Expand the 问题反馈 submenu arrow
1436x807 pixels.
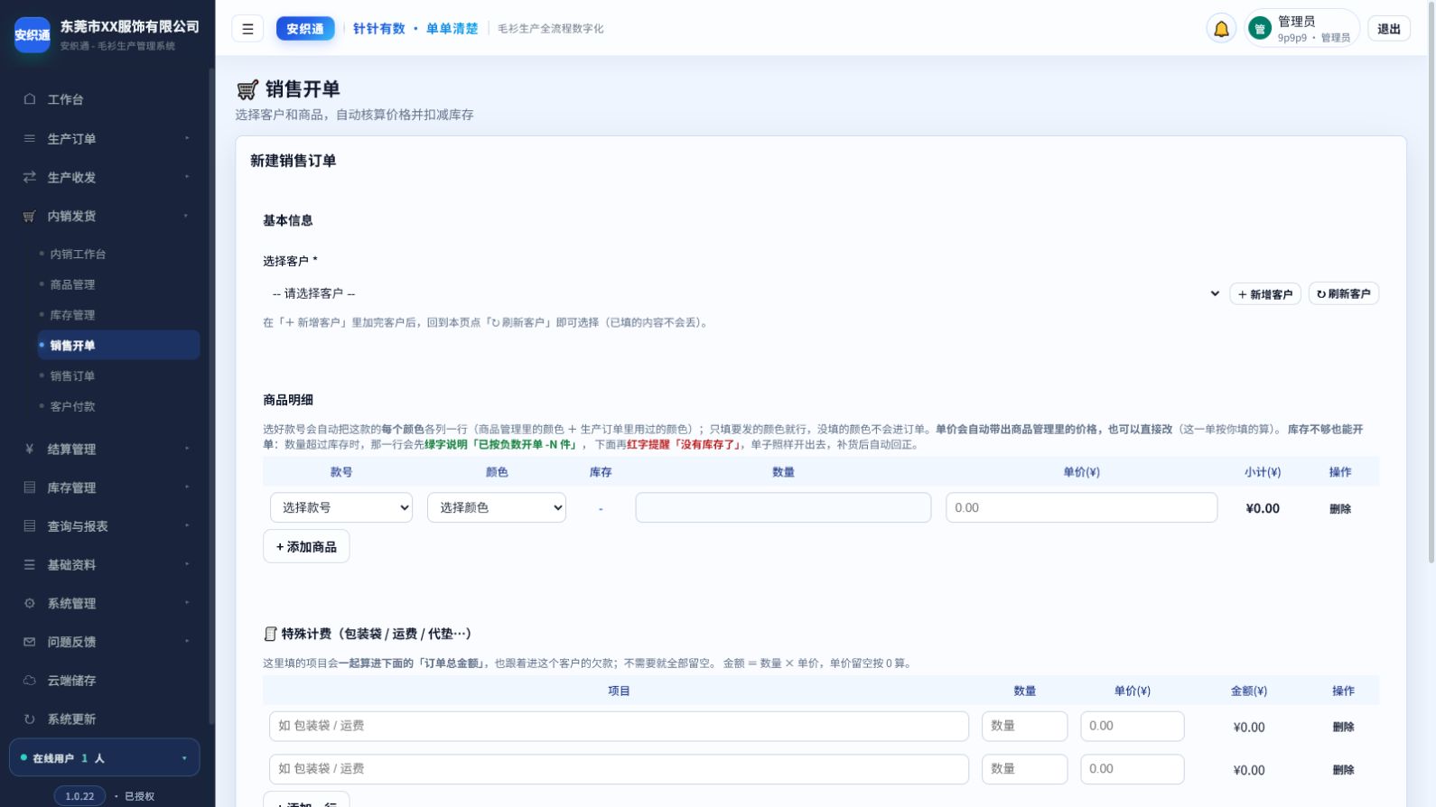pos(187,642)
